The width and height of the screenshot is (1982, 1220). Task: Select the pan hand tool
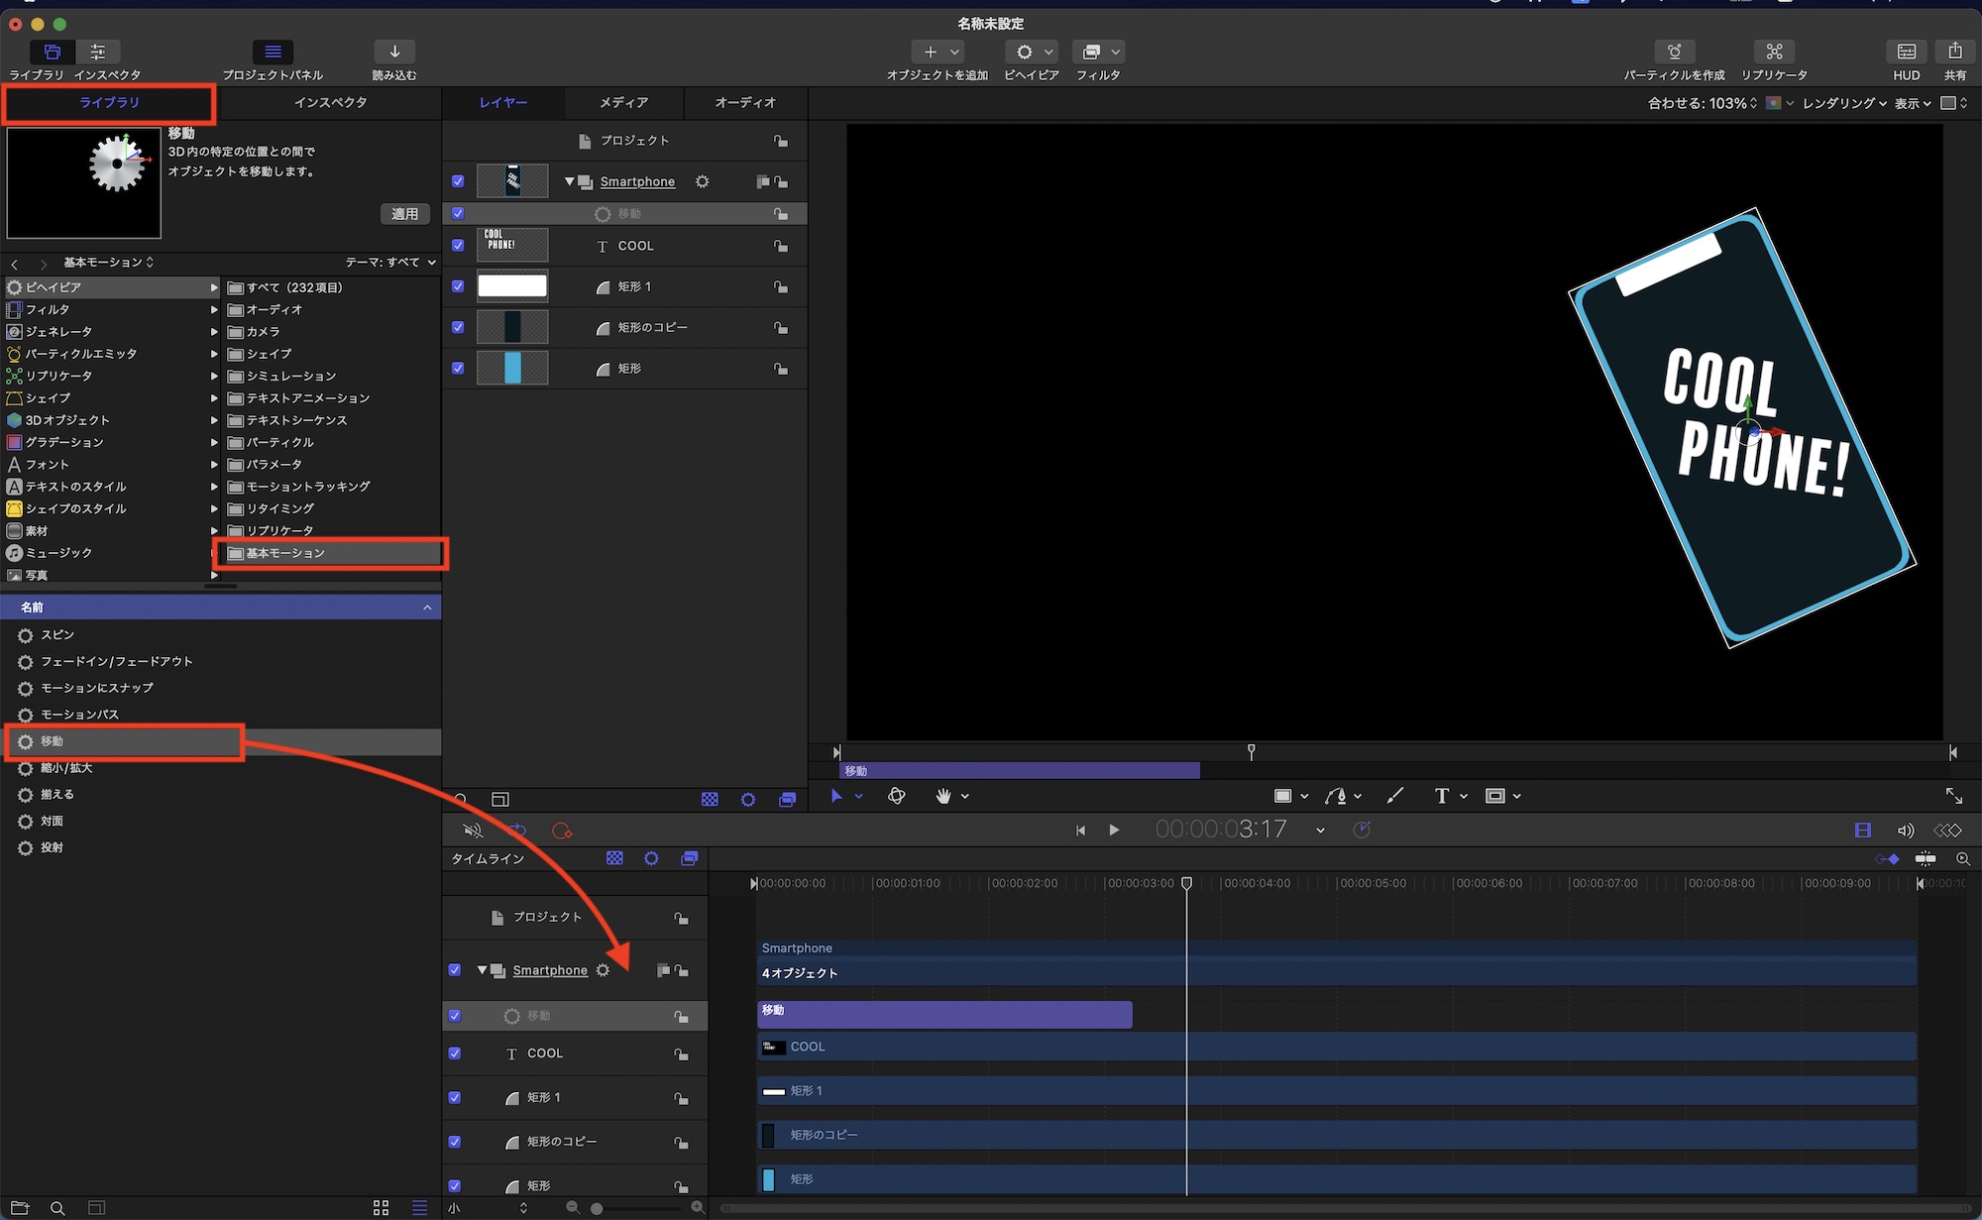pos(943,796)
